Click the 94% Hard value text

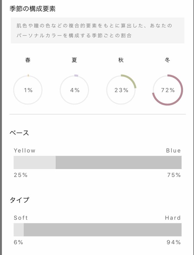point(174,242)
